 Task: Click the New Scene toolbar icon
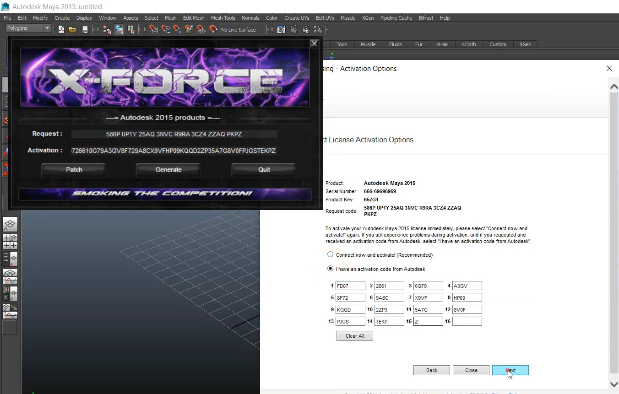pyautogui.click(x=61, y=30)
